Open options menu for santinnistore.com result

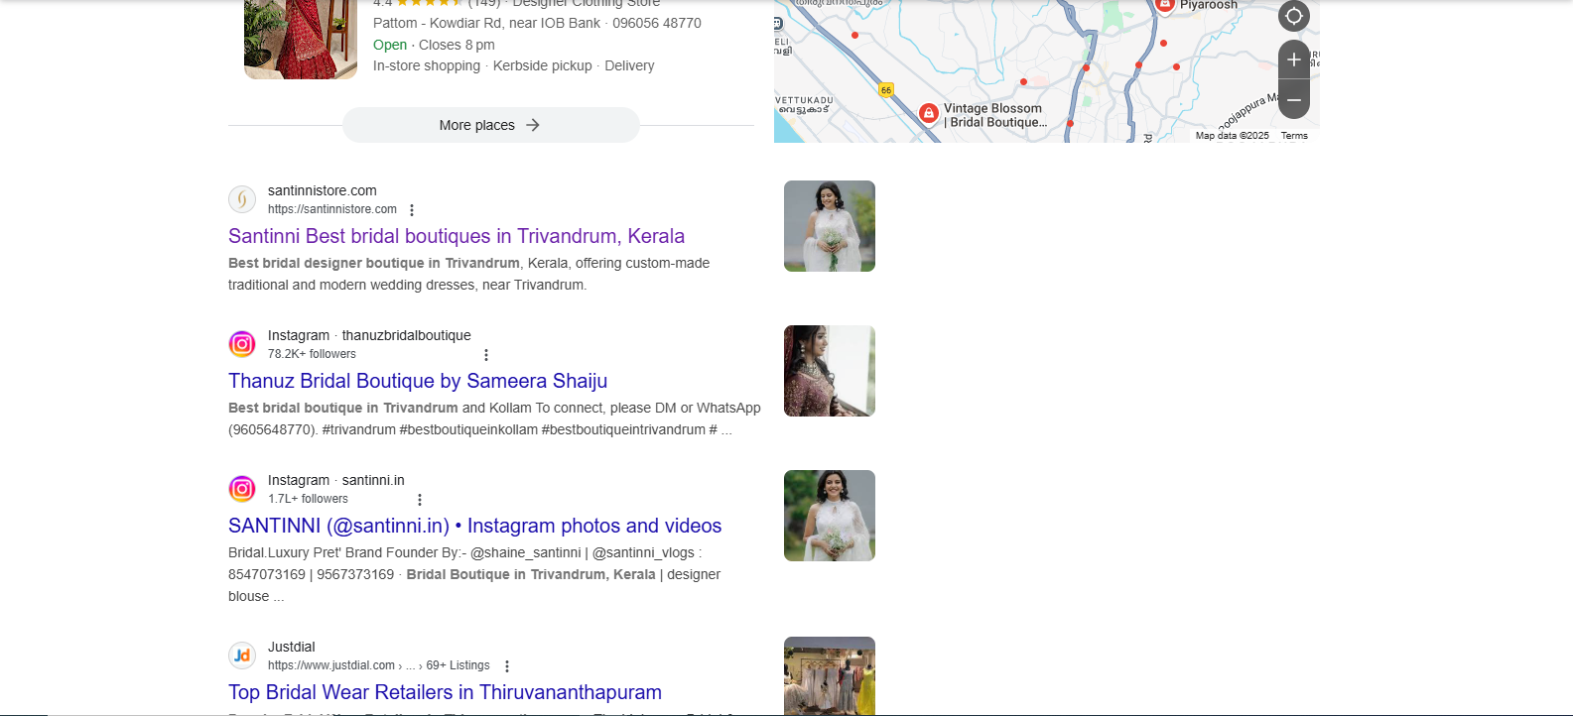click(412, 210)
